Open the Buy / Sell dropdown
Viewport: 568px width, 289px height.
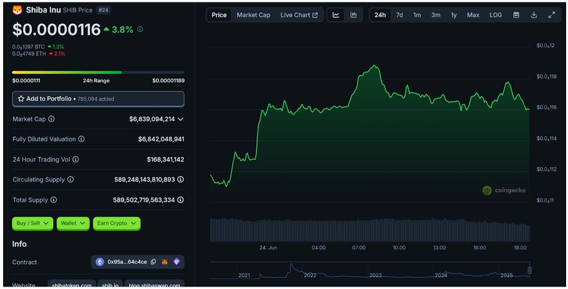tap(32, 223)
